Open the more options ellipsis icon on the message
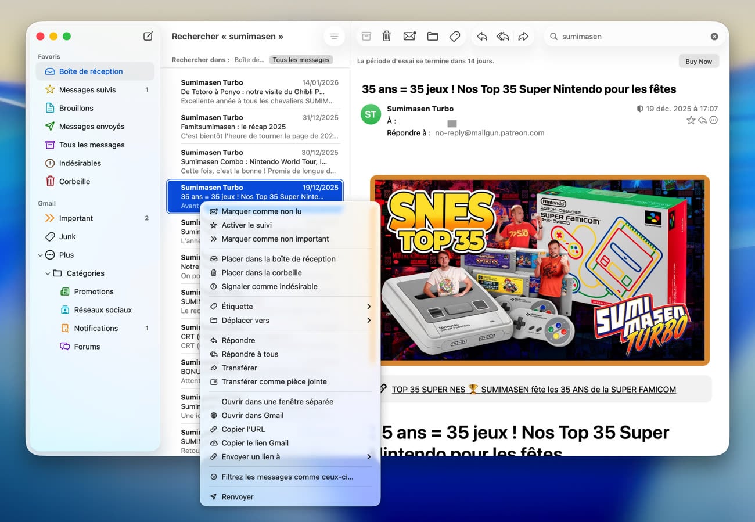 coord(714,120)
